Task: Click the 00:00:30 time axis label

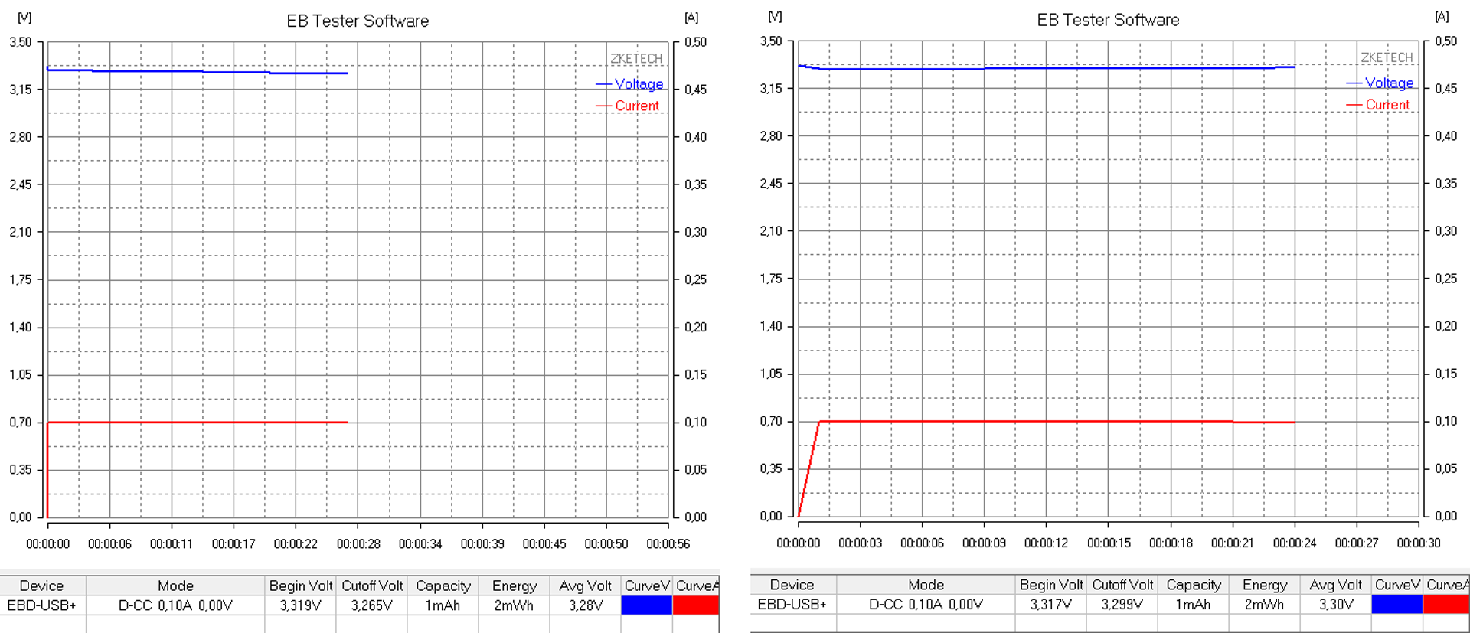Action: 1418,543
